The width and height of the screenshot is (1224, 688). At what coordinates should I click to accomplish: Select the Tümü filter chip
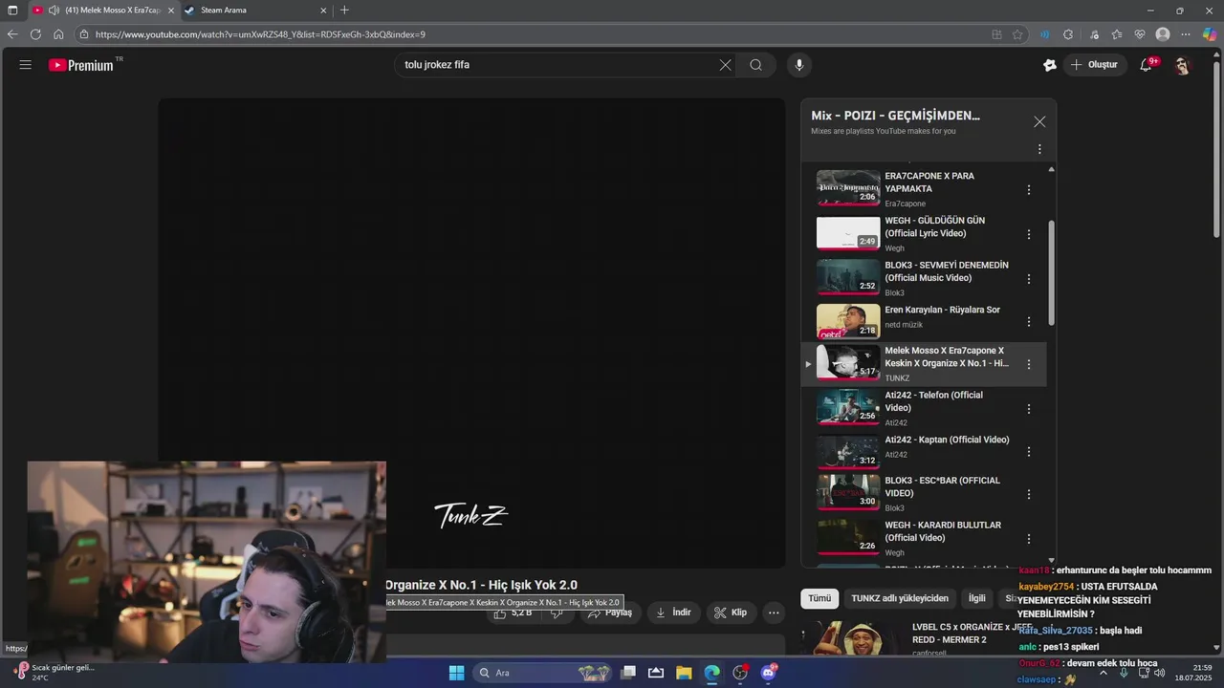tap(820, 598)
